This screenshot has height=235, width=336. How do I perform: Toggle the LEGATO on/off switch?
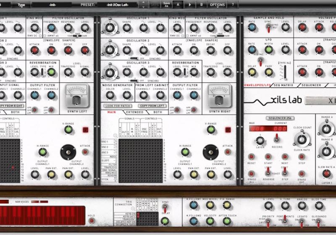[x=302, y=223]
